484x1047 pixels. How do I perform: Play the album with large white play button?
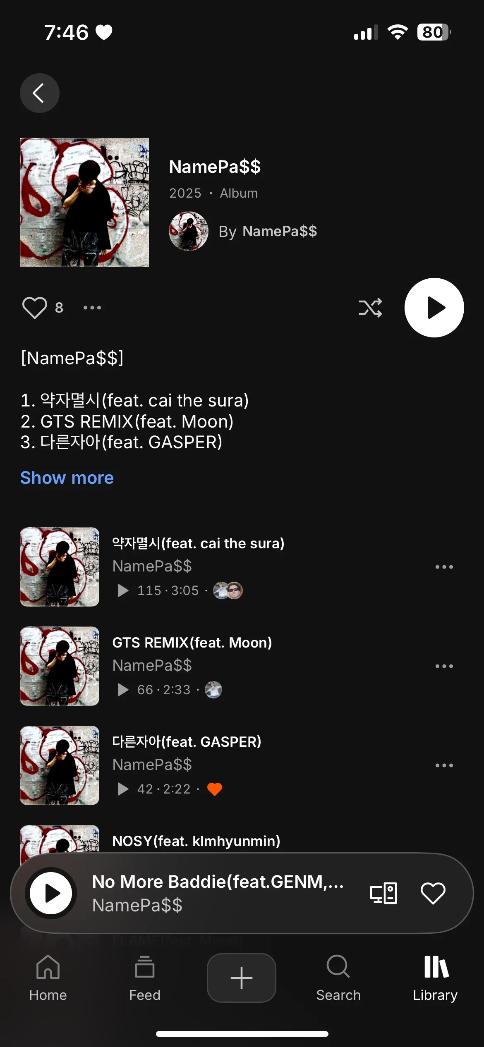pos(434,308)
